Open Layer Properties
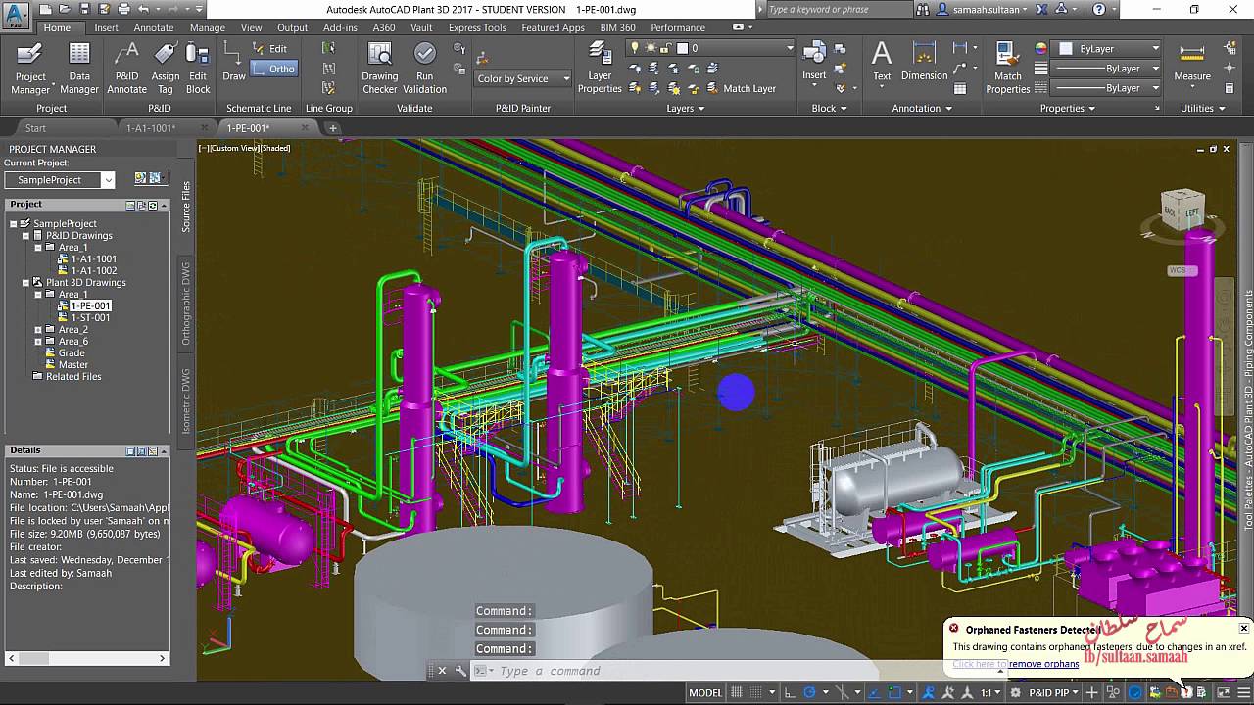The width and height of the screenshot is (1254, 705). coord(600,69)
